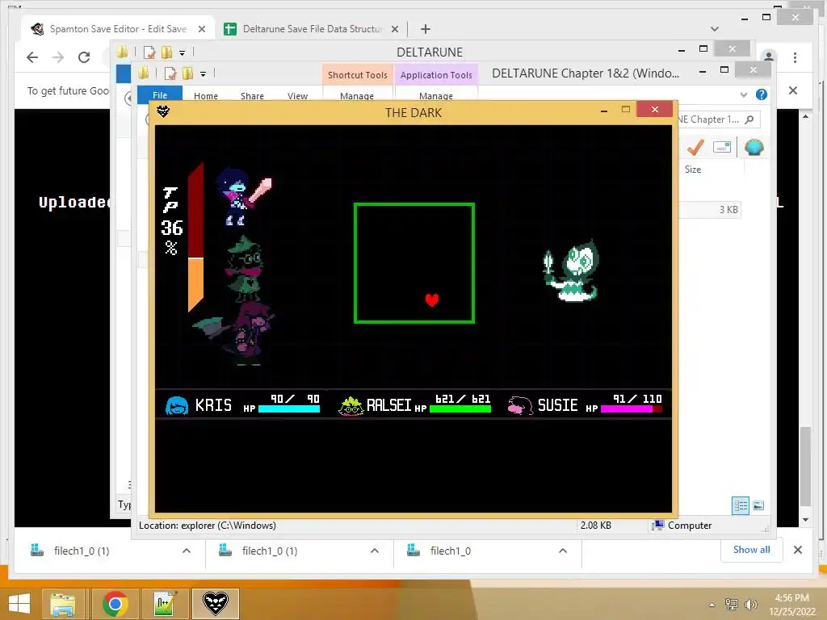Go forward in Chrome
This screenshot has width=827, height=620.
(58, 57)
